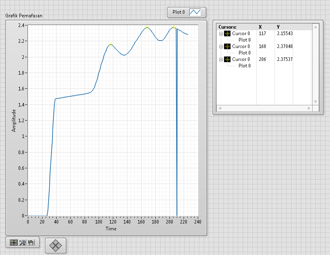Click the Y value 2.37048 cell
This screenshot has width=330, height=255.
[285, 46]
